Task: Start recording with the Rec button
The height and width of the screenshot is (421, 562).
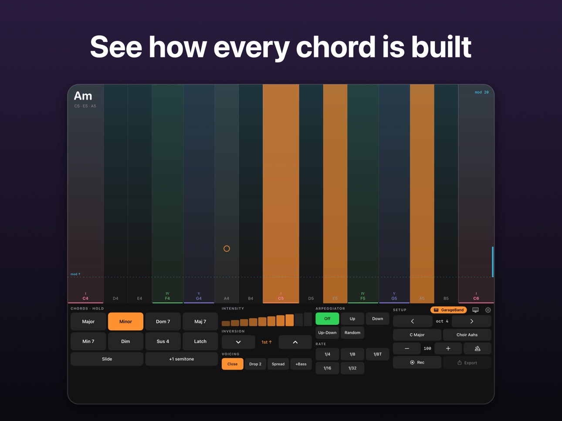Action: (417, 362)
